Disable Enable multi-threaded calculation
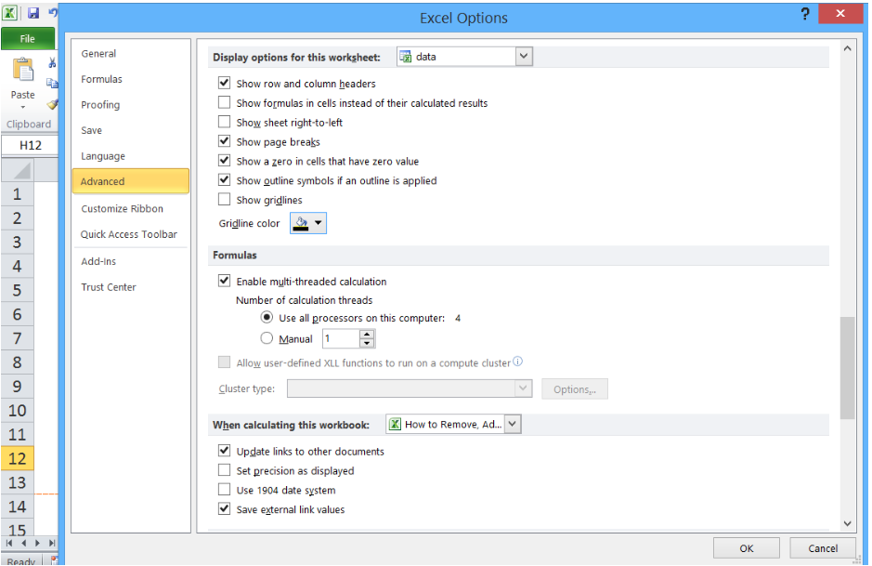Image resolution: width=872 pixels, height=566 pixels. 224,281
